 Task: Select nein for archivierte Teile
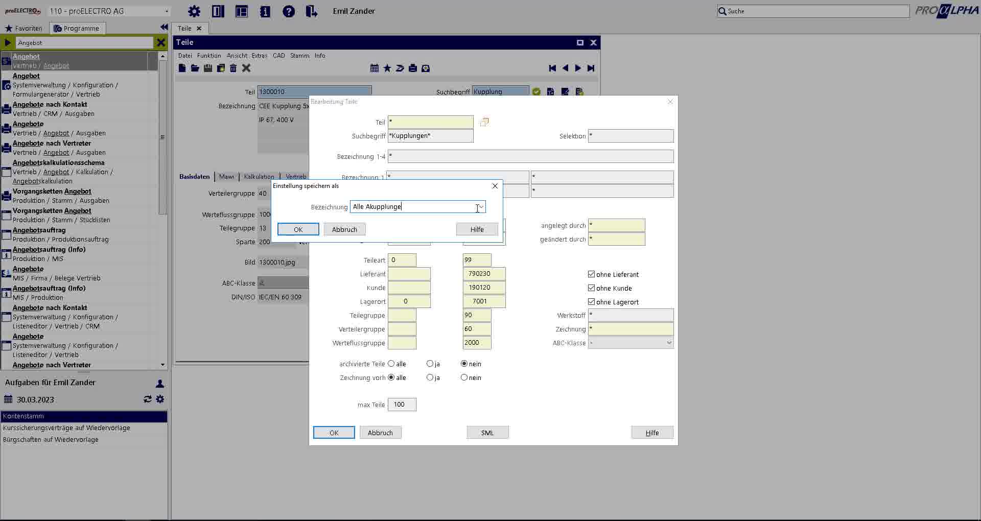tap(464, 364)
